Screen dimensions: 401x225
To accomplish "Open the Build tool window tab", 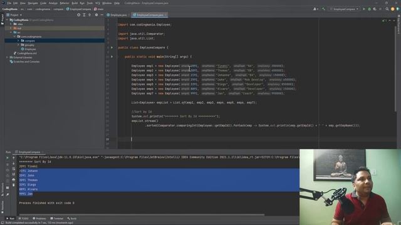I will pos(72,219).
